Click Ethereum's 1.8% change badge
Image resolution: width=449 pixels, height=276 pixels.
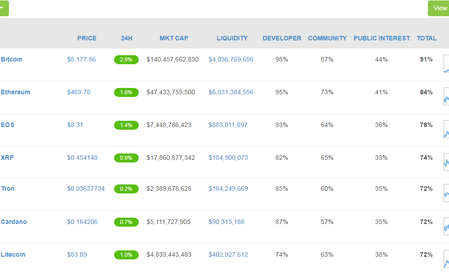tap(126, 92)
